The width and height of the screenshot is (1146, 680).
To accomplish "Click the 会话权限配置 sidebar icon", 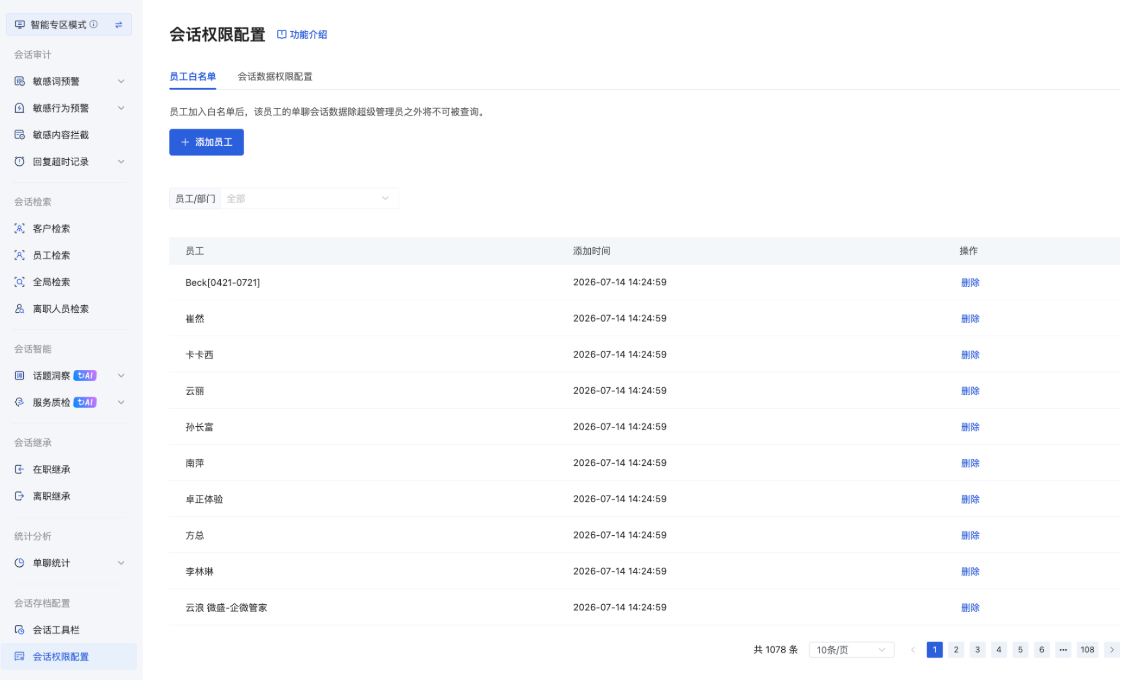I will 19,657.
